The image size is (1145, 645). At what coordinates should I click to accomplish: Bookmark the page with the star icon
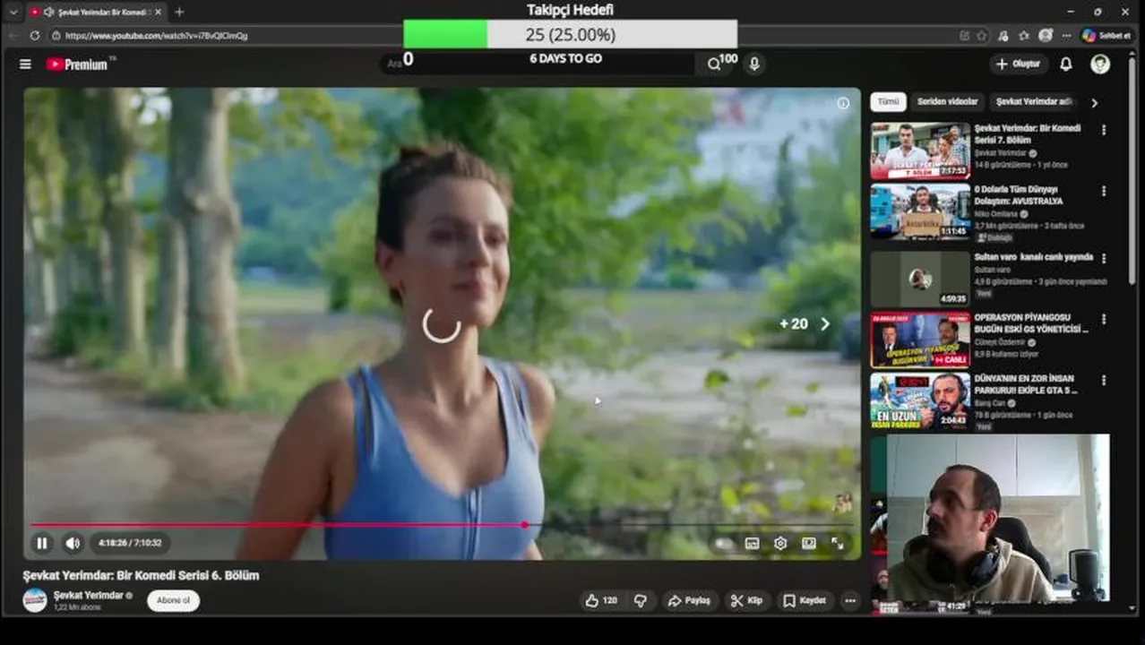point(982,36)
